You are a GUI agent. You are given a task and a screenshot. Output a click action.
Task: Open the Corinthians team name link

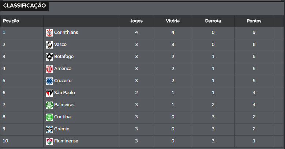pyautogui.click(x=66, y=33)
